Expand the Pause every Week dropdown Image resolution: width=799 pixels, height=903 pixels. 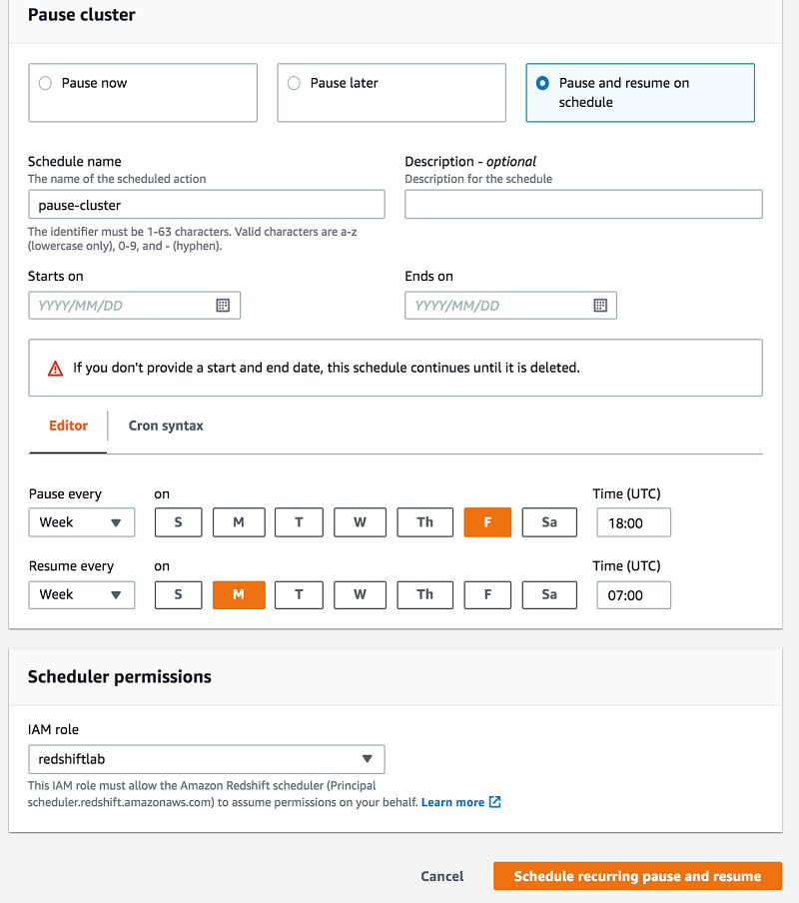click(x=82, y=522)
